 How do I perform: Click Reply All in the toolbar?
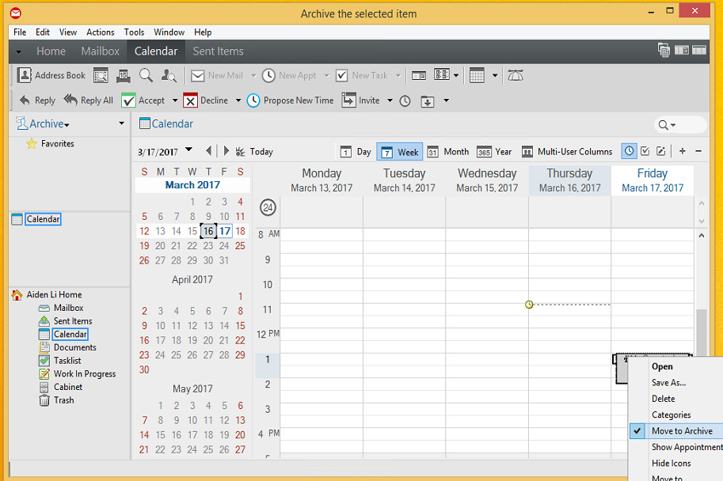point(88,100)
